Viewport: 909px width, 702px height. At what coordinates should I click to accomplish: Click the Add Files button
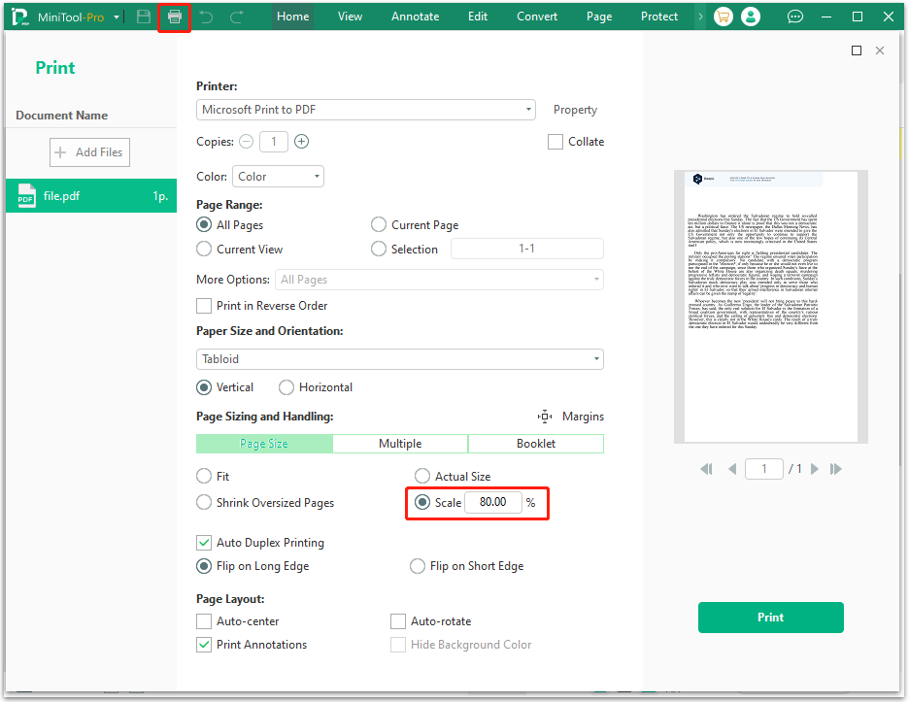[90, 152]
